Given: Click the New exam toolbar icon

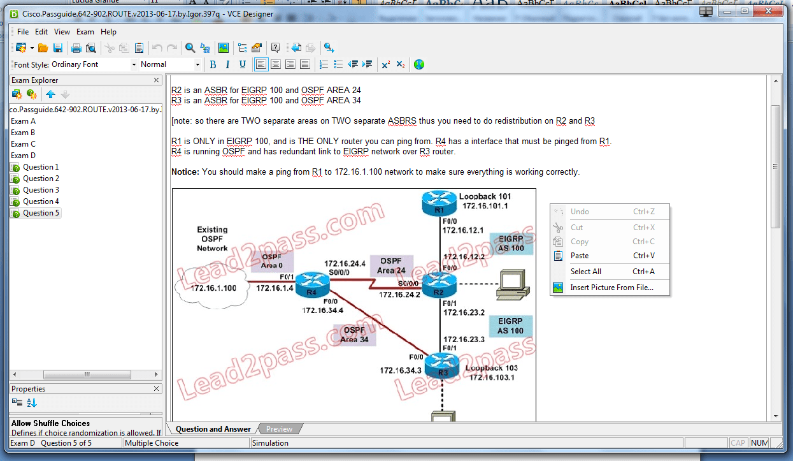Looking at the screenshot, I should (21, 48).
